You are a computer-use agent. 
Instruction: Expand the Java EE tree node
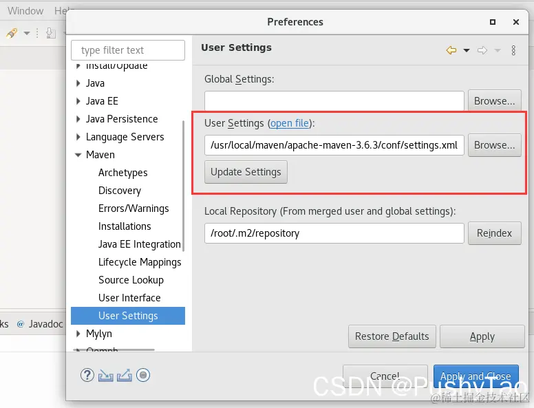pos(78,101)
